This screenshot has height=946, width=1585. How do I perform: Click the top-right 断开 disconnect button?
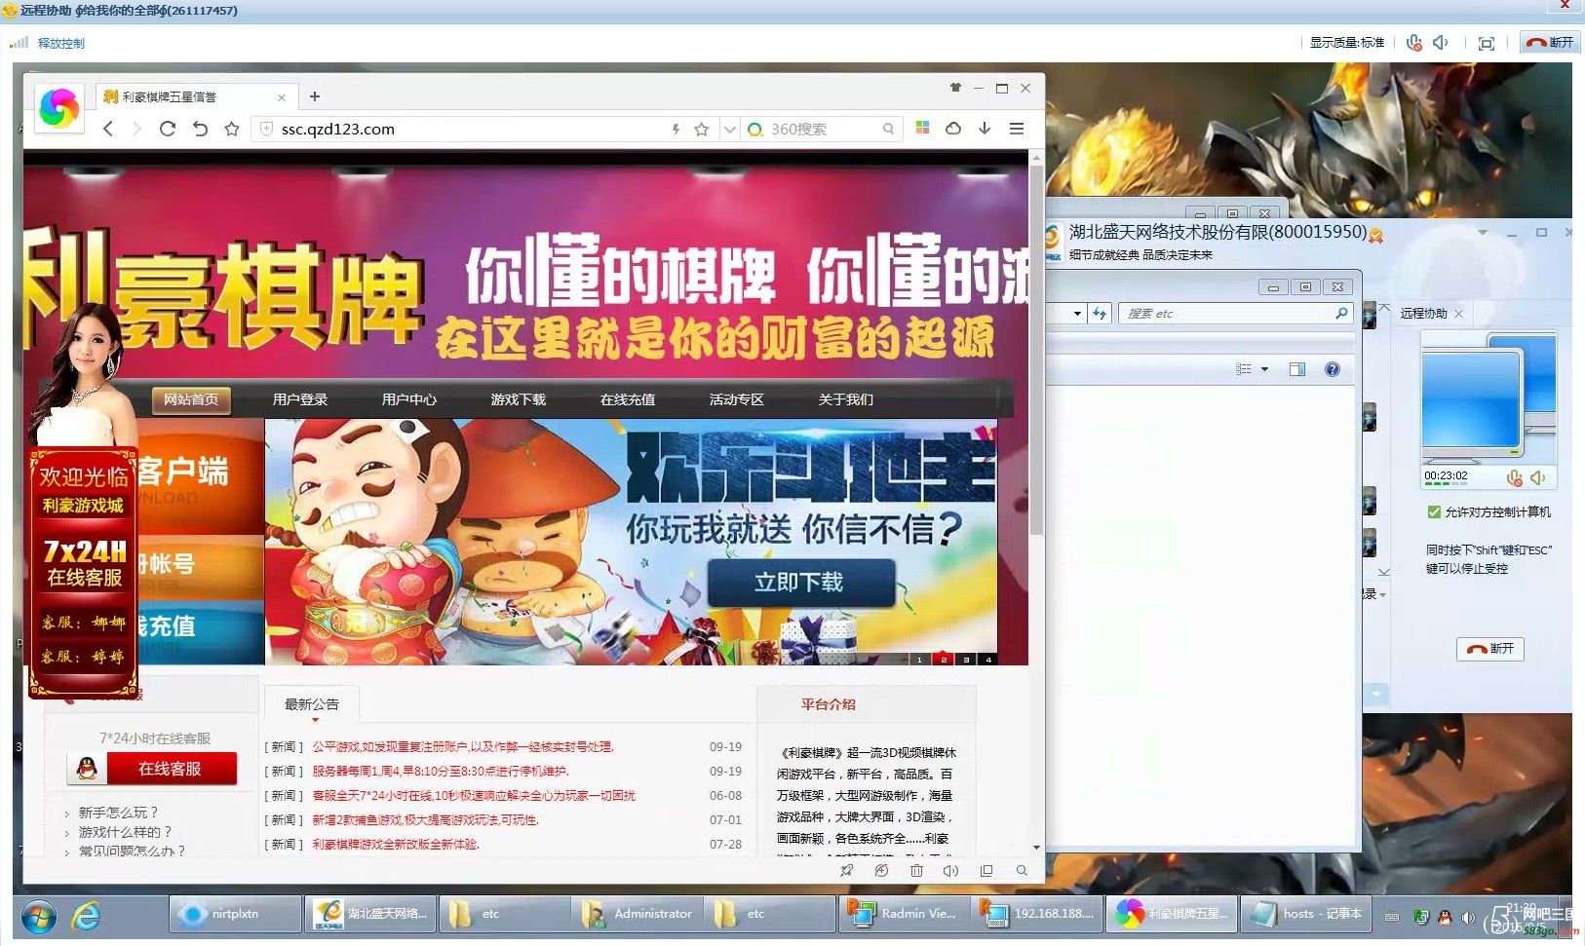(x=1550, y=43)
